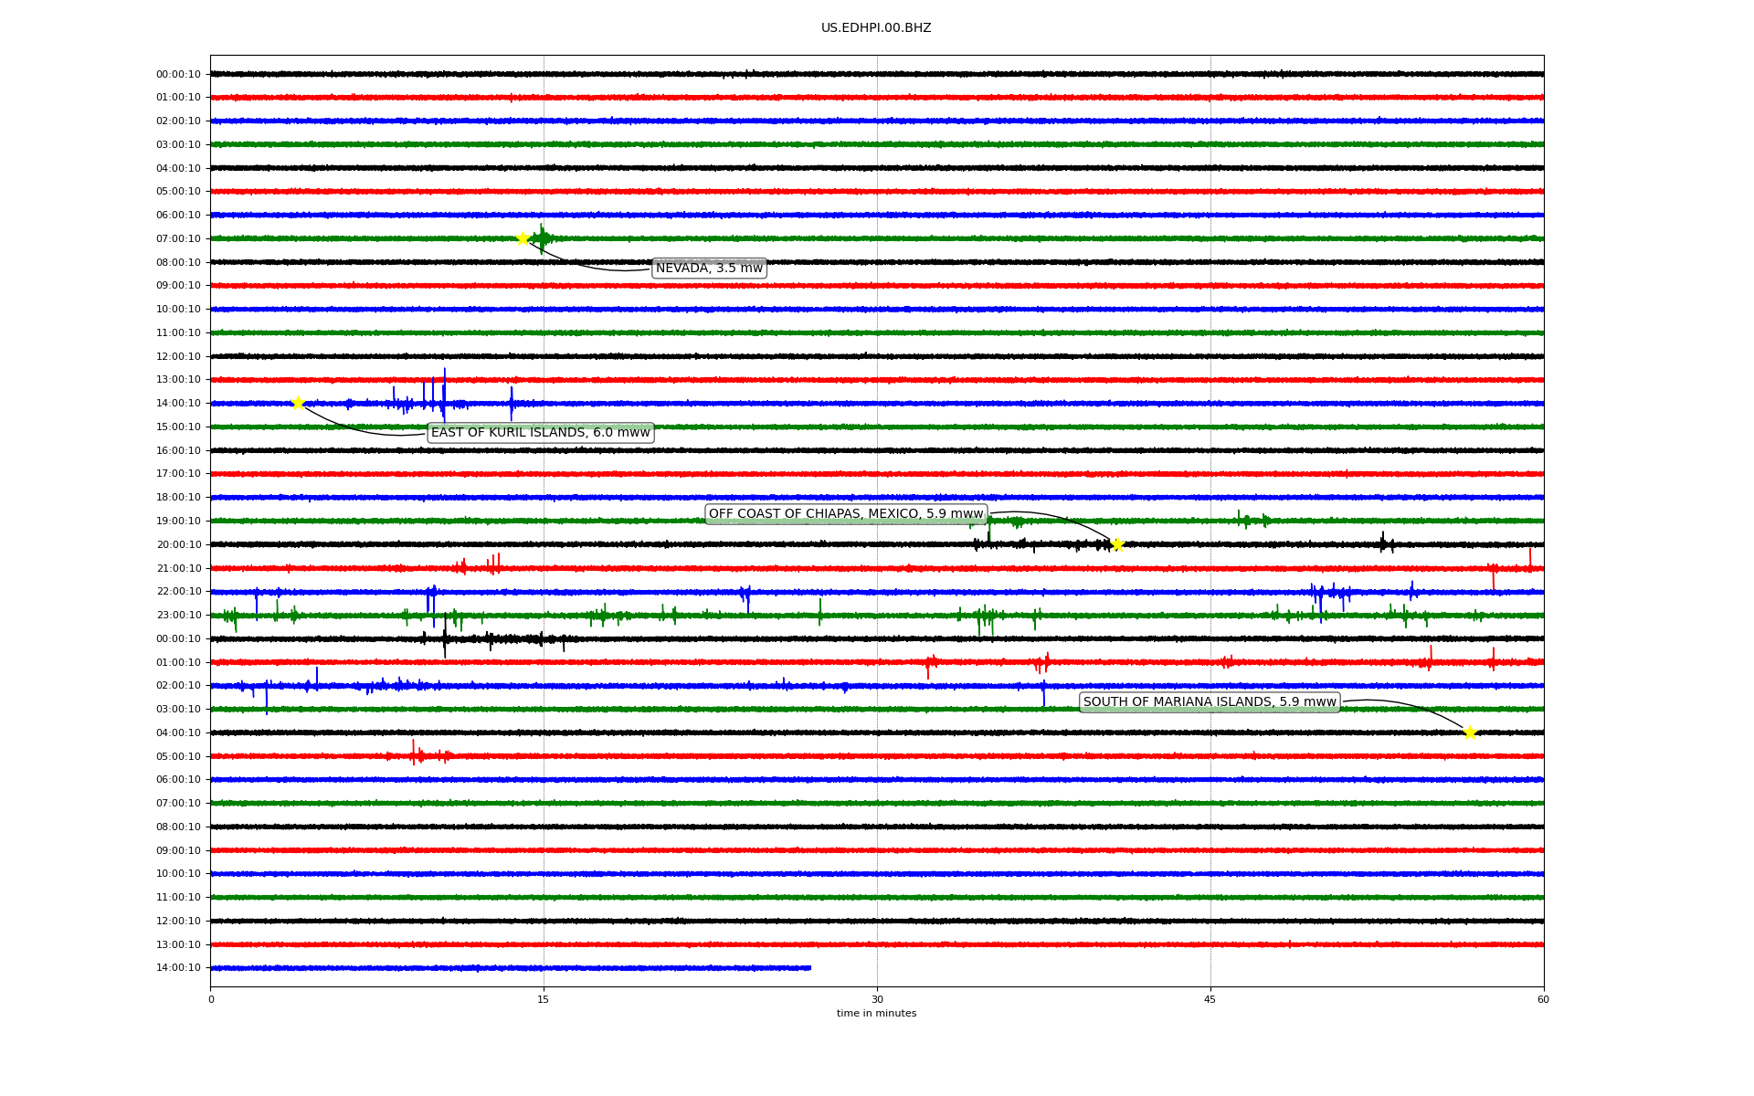This screenshot has width=1754, height=1096.
Task: Click the 16:00:10 row label
Action: [178, 450]
